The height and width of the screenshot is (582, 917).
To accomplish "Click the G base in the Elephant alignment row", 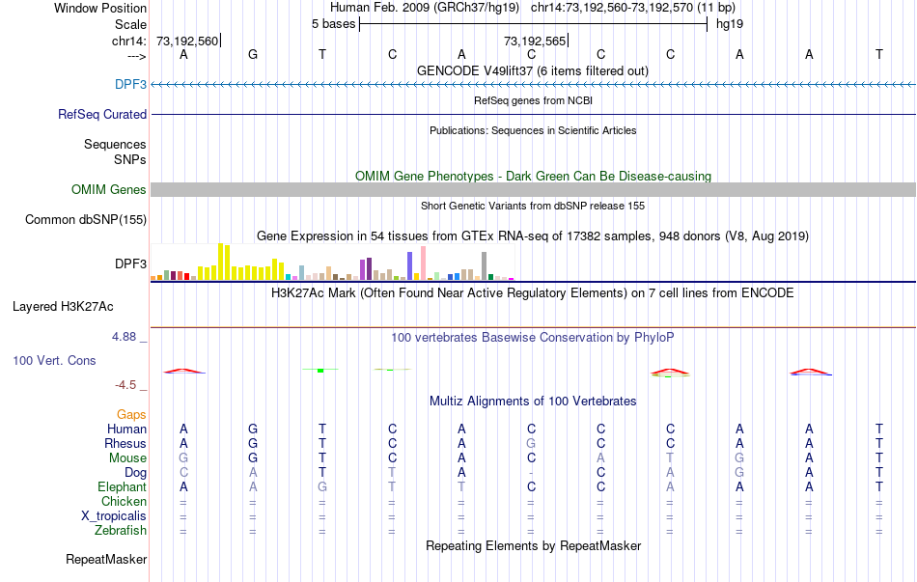I will click(x=322, y=486).
